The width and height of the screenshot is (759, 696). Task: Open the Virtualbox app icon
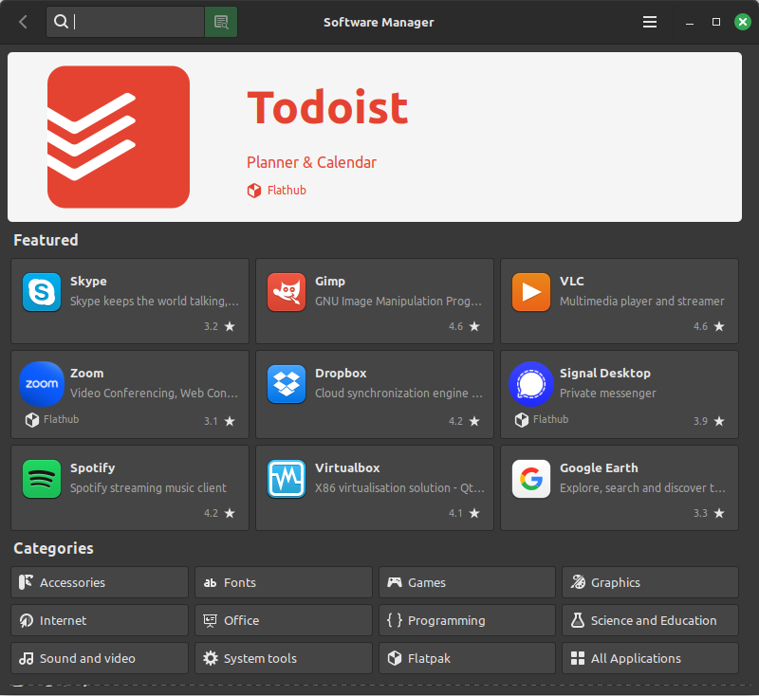tap(287, 479)
